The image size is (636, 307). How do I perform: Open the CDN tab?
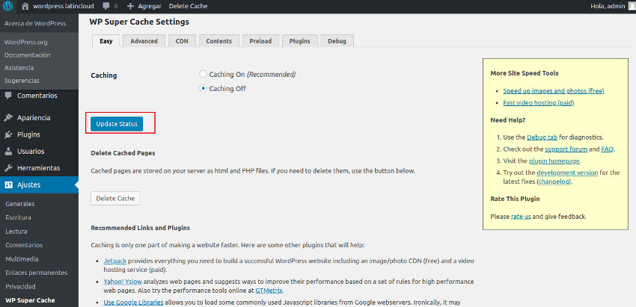click(182, 41)
